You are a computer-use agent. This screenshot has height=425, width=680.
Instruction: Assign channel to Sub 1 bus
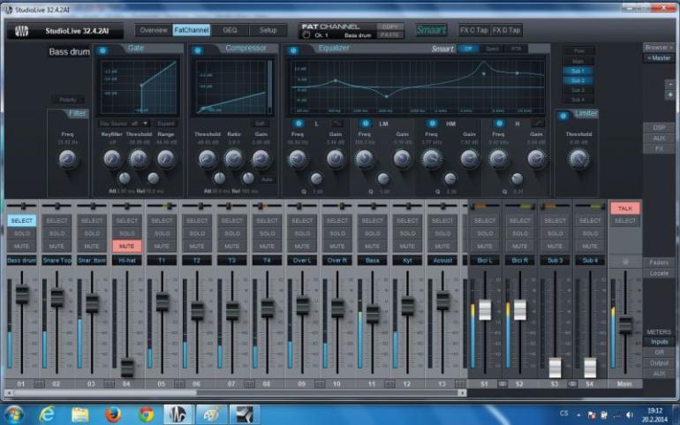(x=578, y=71)
